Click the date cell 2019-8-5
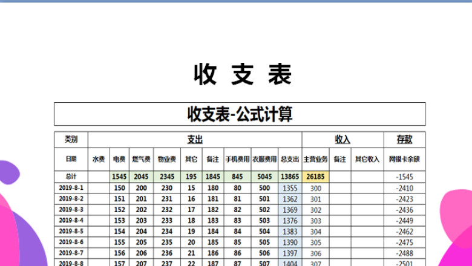 pyautogui.click(x=71, y=231)
